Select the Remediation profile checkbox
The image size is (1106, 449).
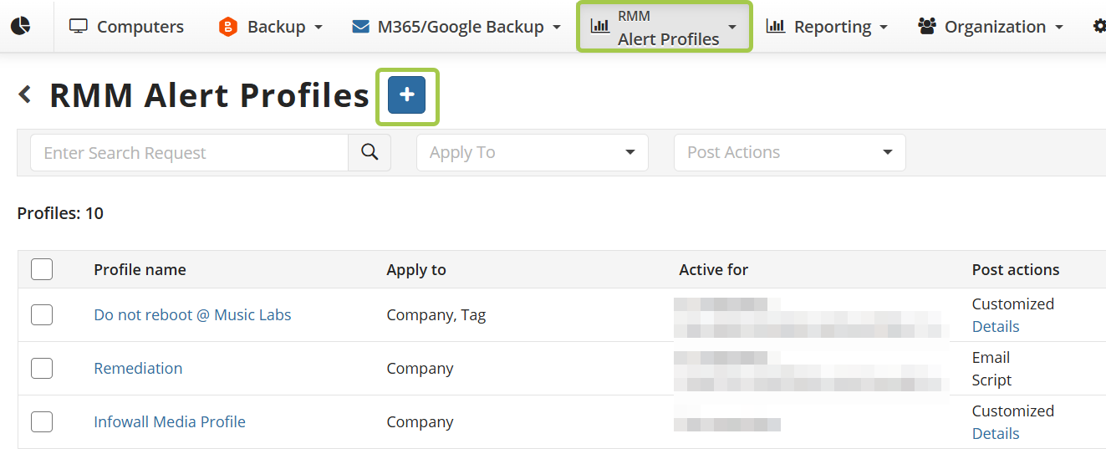(42, 368)
